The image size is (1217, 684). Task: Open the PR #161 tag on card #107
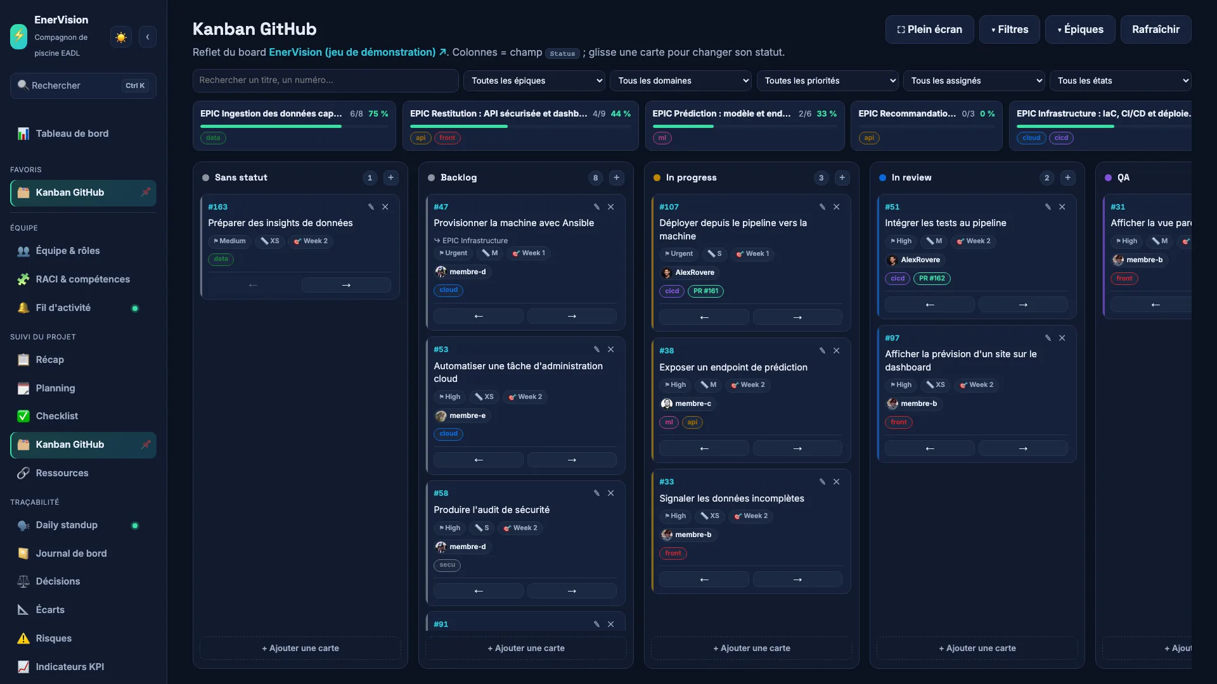coord(705,291)
